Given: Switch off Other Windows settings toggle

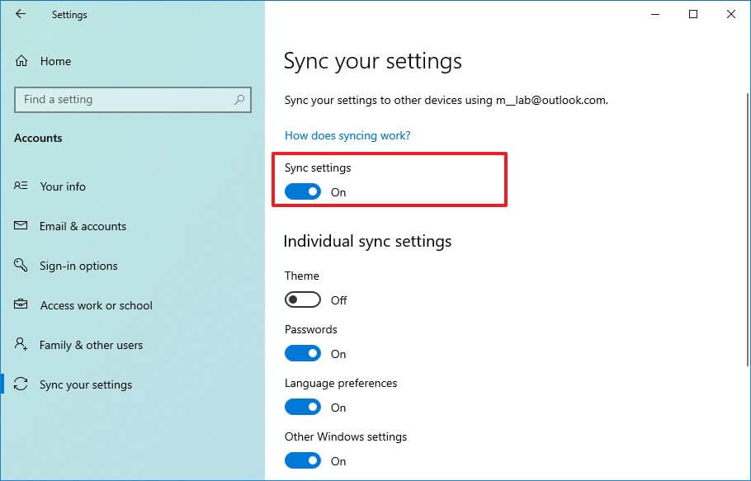Looking at the screenshot, I should point(303,461).
